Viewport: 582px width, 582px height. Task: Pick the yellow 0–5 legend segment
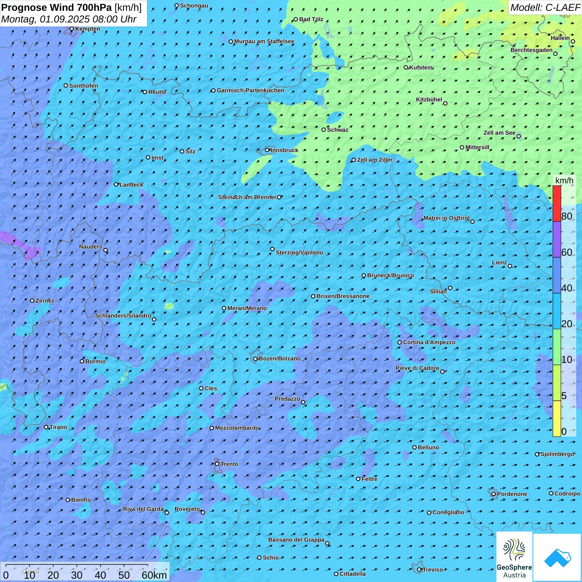pyautogui.click(x=557, y=419)
